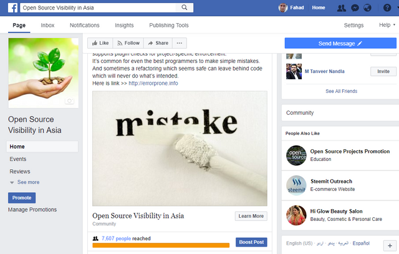Click the people reached icon
The height and width of the screenshot is (254, 399).
click(95, 238)
